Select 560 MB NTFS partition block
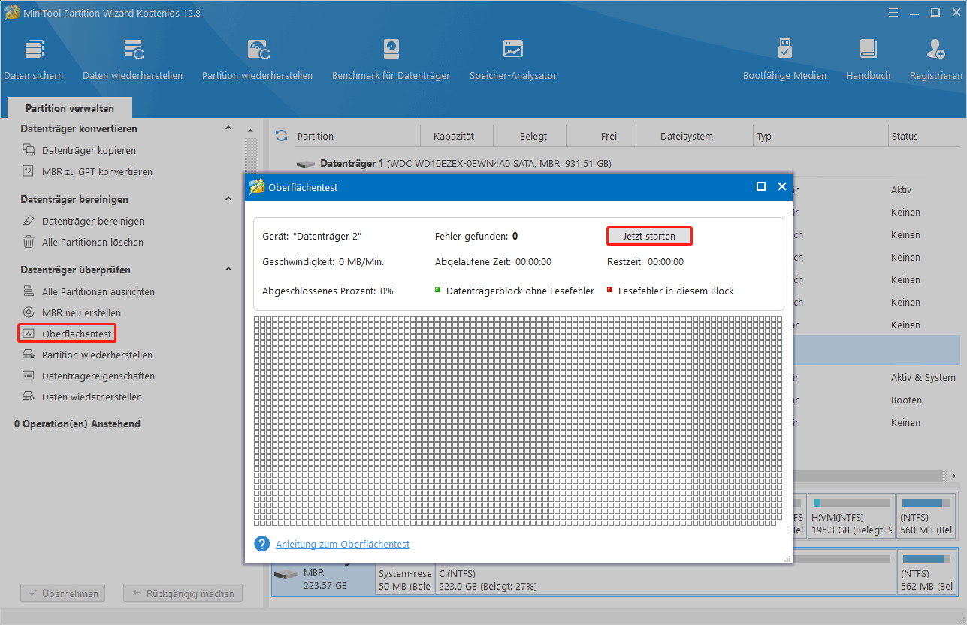 coord(927,516)
